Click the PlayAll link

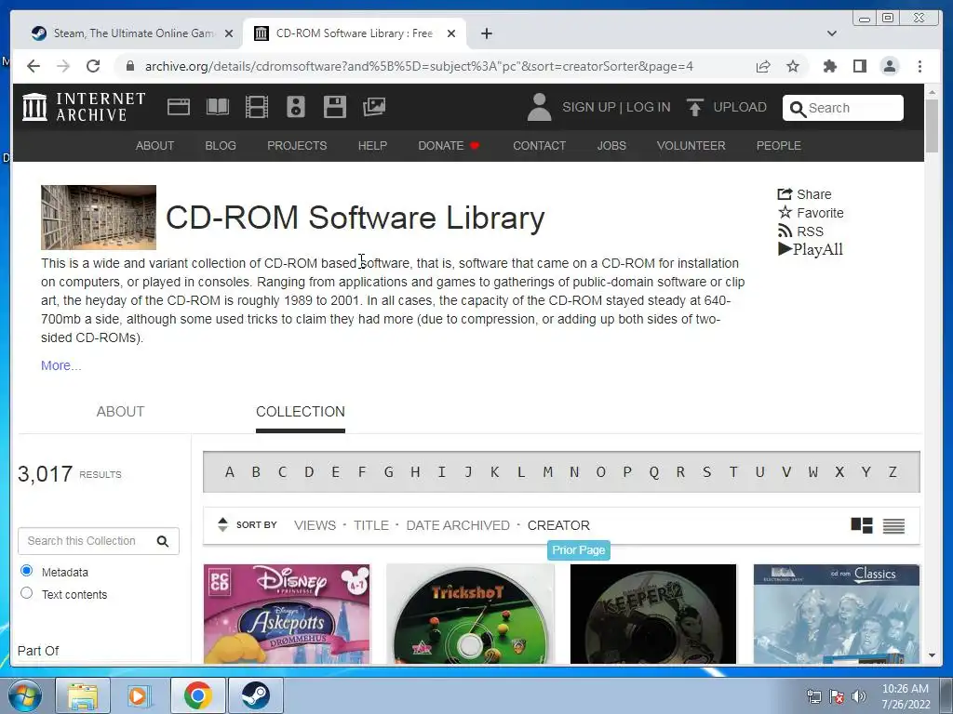click(x=811, y=249)
